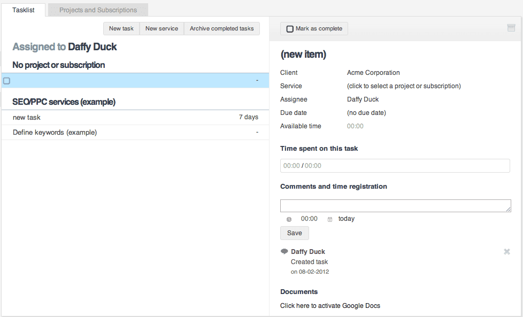The height and width of the screenshot is (317, 523).
Task: Open the 'new task' row with 7 days
Action: [x=135, y=117]
